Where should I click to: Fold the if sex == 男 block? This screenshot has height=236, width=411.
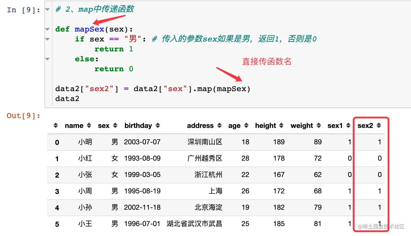tap(48, 39)
